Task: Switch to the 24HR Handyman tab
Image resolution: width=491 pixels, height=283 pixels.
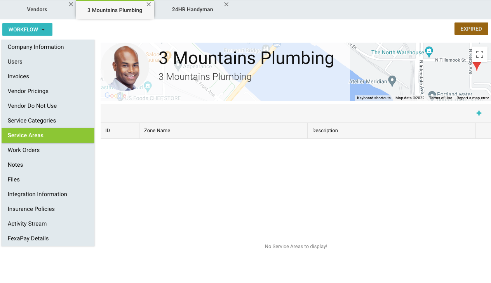Action: [192, 10]
